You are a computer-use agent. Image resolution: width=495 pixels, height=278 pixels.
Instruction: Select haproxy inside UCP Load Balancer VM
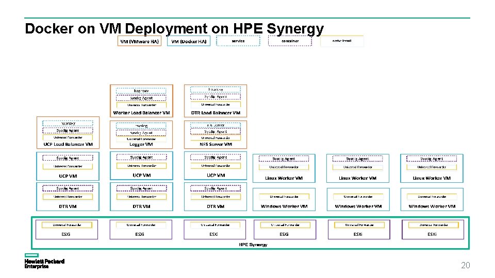[68, 123]
